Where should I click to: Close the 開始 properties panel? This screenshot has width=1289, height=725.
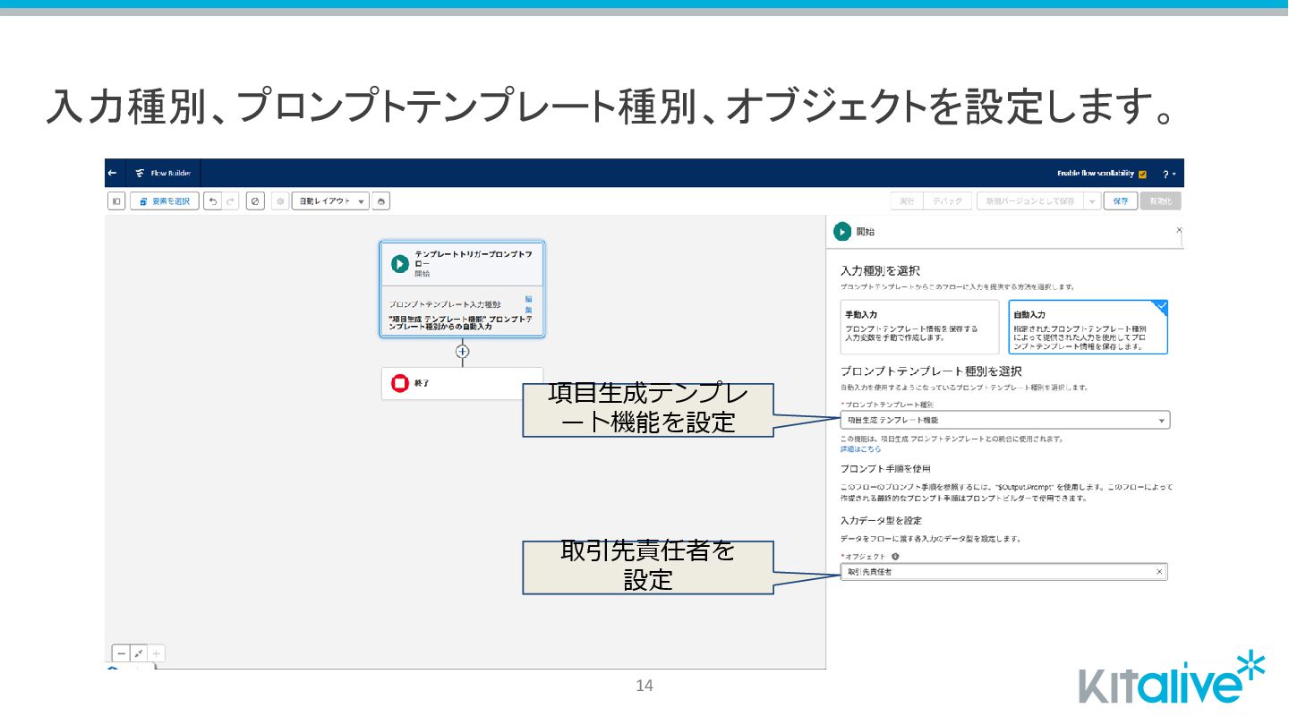(x=1178, y=230)
